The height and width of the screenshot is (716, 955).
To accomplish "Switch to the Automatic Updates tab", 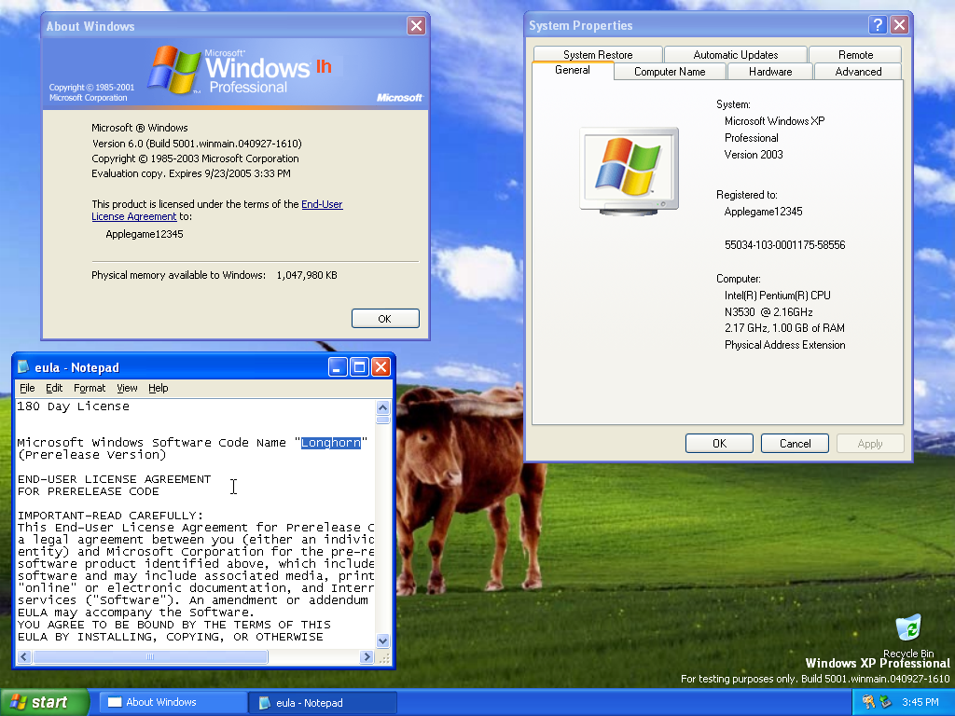I will (x=736, y=54).
